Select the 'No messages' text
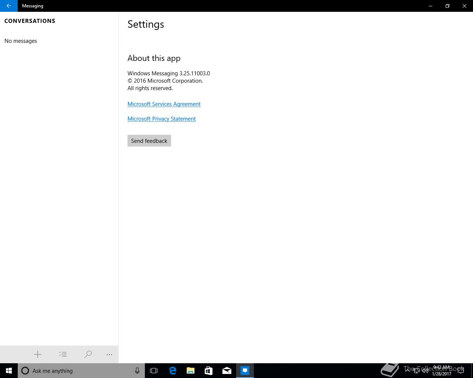 (x=21, y=41)
